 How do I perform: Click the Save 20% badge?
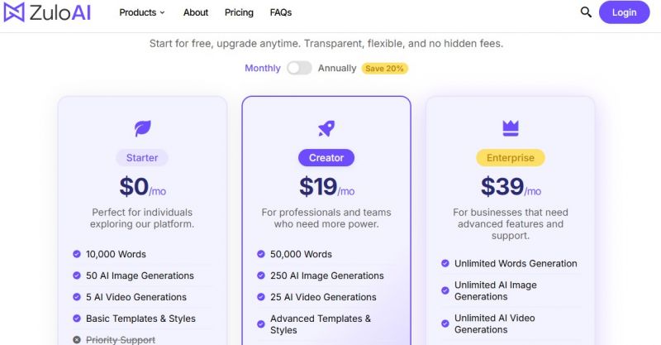[384, 69]
